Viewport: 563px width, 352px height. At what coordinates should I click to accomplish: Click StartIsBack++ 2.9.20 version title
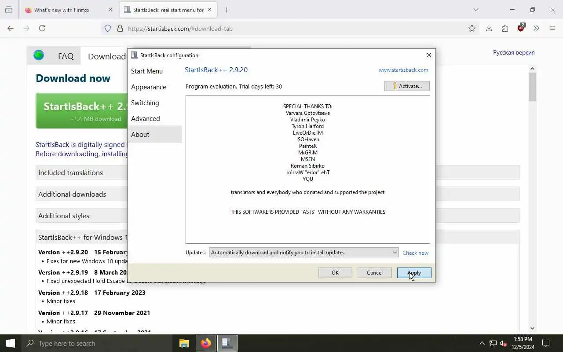216,70
